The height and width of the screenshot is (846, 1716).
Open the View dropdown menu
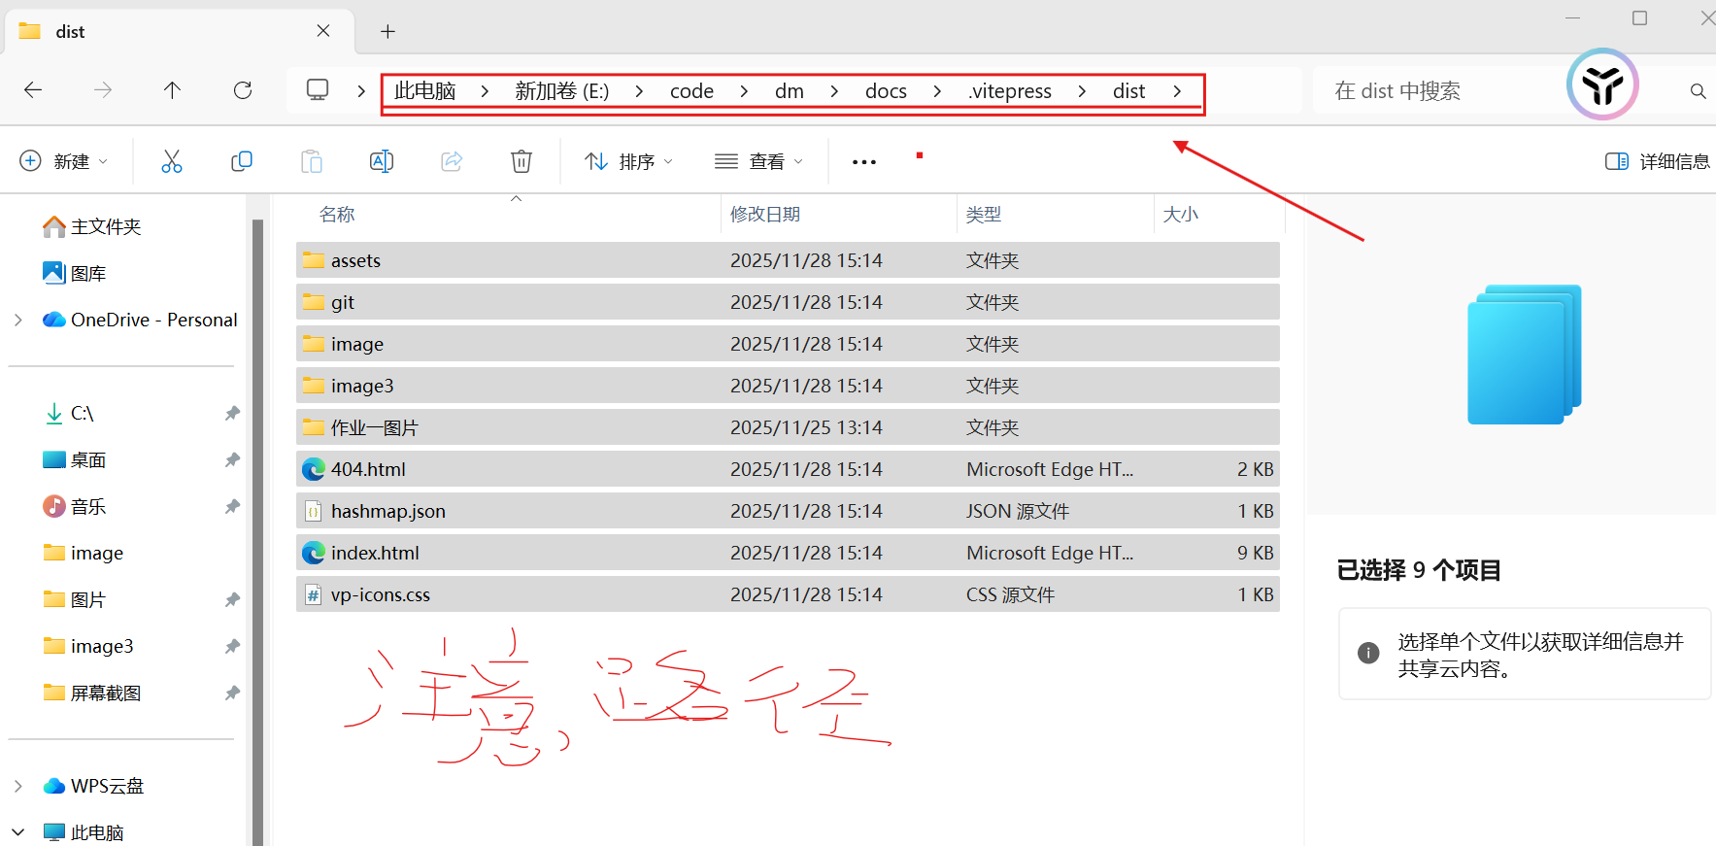758,161
